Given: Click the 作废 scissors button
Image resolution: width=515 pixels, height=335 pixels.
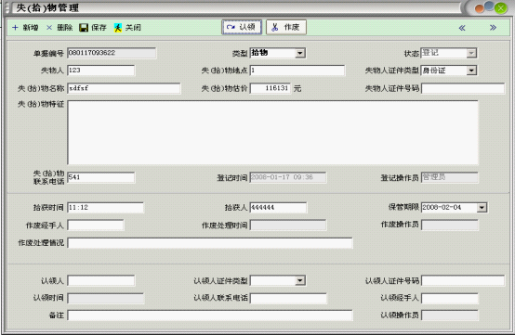Looking at the screenshot, I should (286, 27).
